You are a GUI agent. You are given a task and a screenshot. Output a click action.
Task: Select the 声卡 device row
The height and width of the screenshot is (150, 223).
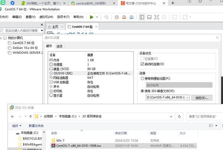(x=91, y=87)
